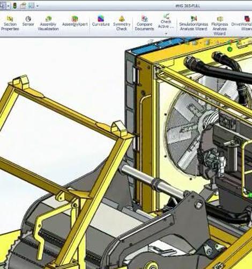Start SimulationXpress Analysis Wizard
Screen dimensions: 252x269
click(194, 24)
